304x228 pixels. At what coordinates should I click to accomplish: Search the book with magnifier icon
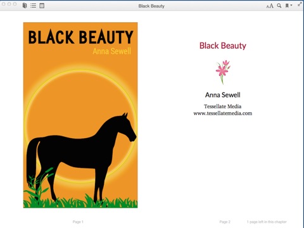279,6
